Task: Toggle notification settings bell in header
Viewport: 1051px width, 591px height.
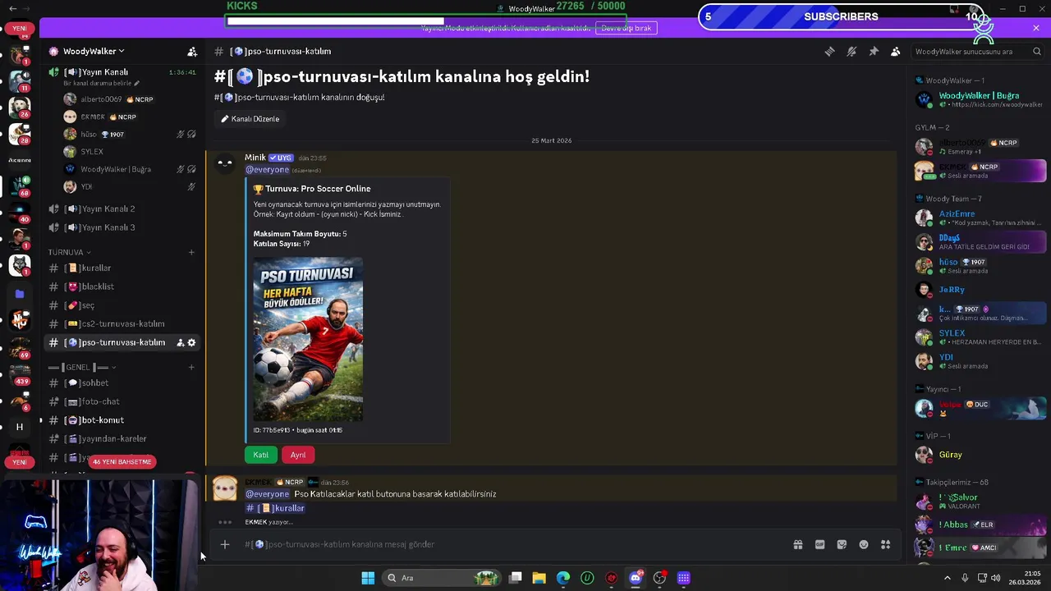Action: pyautogui.click(x=851, y=51)
